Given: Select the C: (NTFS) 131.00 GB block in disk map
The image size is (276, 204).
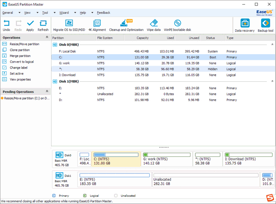Looking at the screenshot, I should pyautogui.click(x=116, y=159).
